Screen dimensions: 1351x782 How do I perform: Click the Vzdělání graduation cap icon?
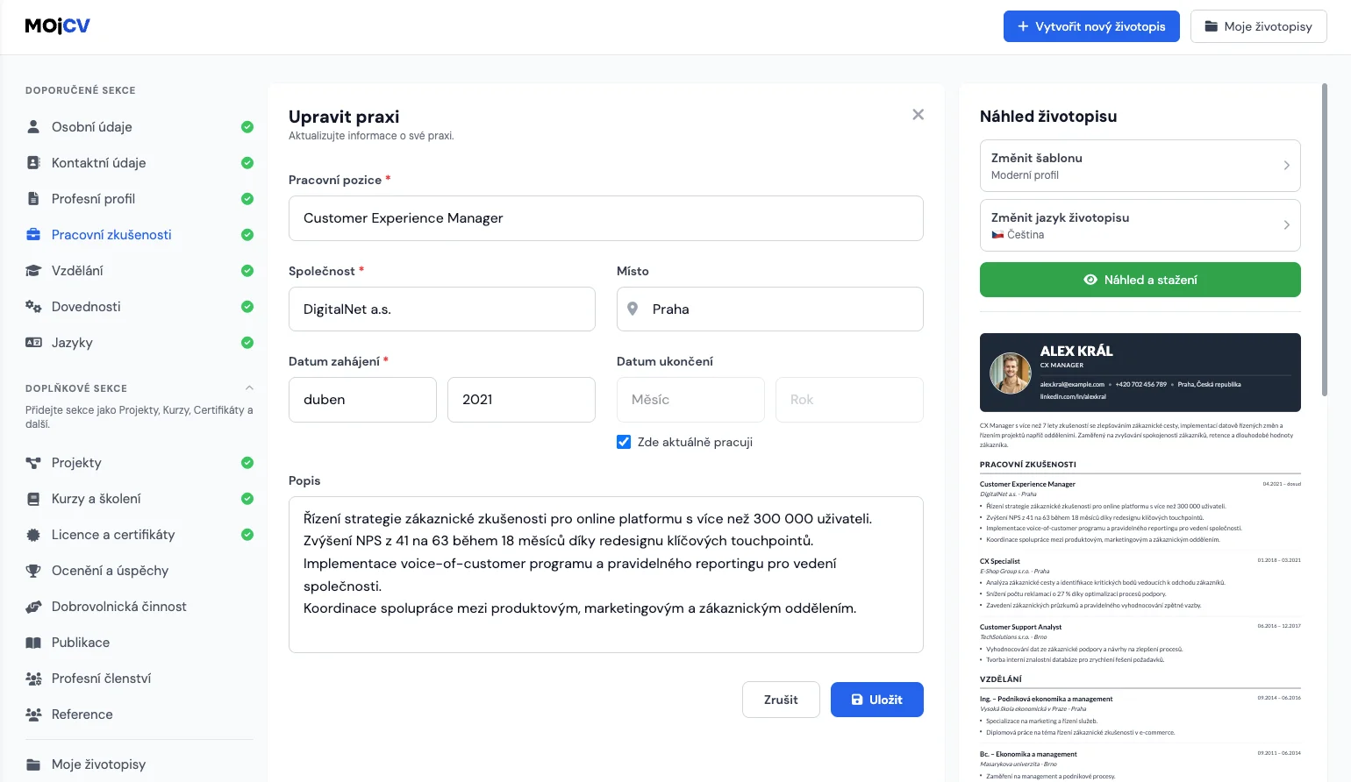tap(33, 270)
